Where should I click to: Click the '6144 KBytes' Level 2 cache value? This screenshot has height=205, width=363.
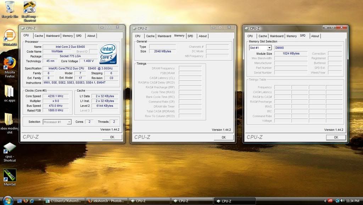point(105,106)
